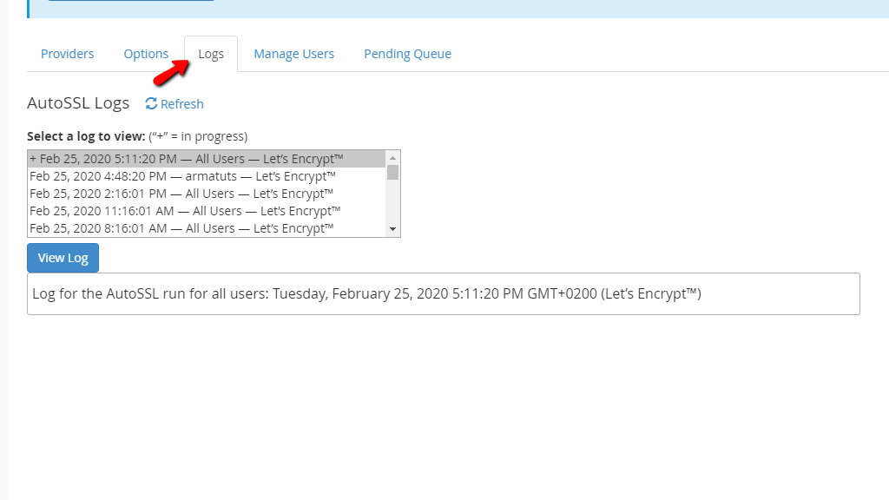
Task: Open the Pending Queue tab
Action: click(407, 53)
